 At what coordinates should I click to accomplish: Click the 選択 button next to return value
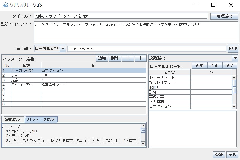point(233,49)
